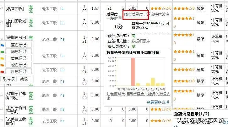Image resolution: width=228 pixels, height=127 pixels.
Task: Click the yellow 5分 bar in the chart
Action: point(138,85)
